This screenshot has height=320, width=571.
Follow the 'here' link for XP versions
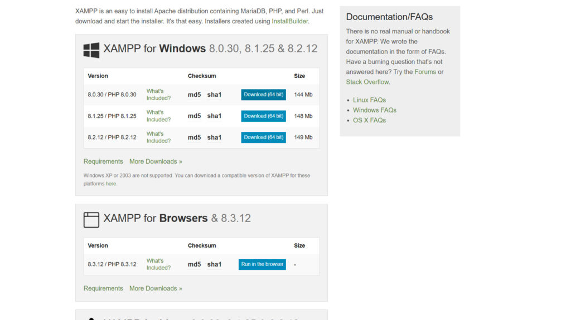click(x=111, y=184)
